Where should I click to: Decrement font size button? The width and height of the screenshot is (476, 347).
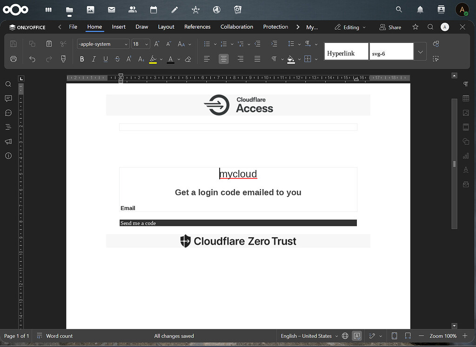pyautogui.click(x=169, y=44)
